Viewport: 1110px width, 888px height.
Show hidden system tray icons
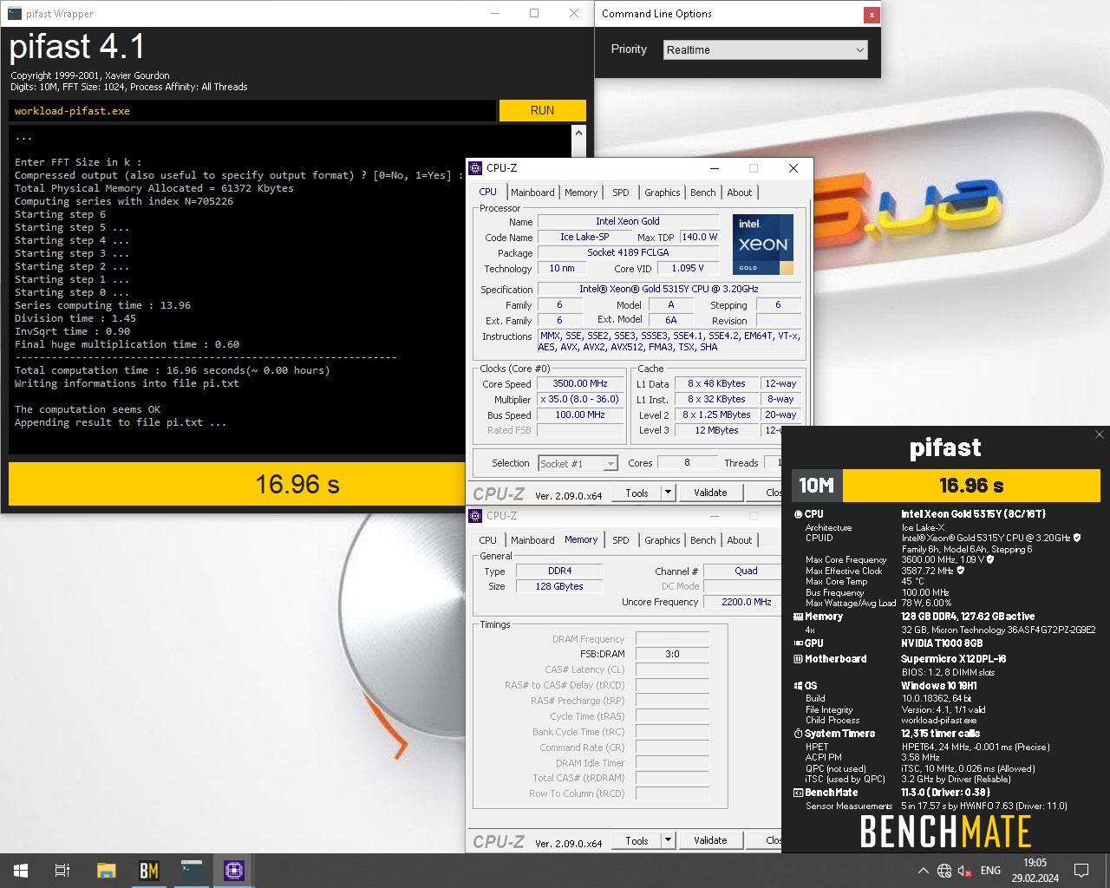(923, 871)
